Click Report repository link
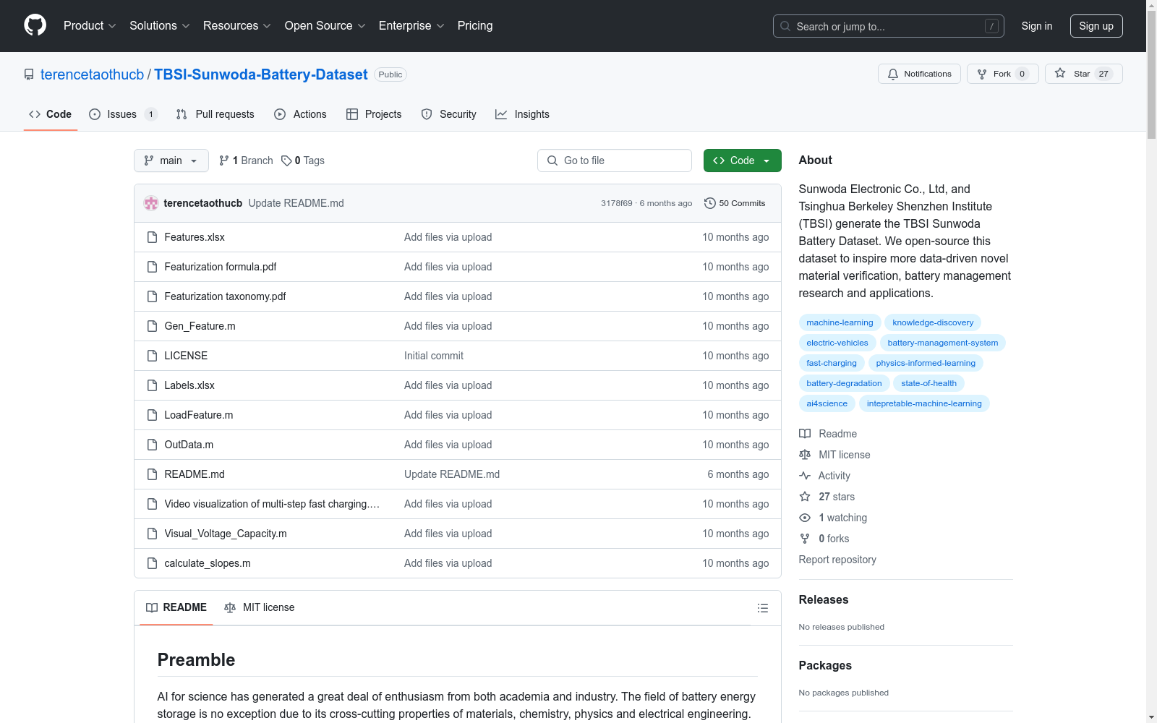 (x=837, y=560)
